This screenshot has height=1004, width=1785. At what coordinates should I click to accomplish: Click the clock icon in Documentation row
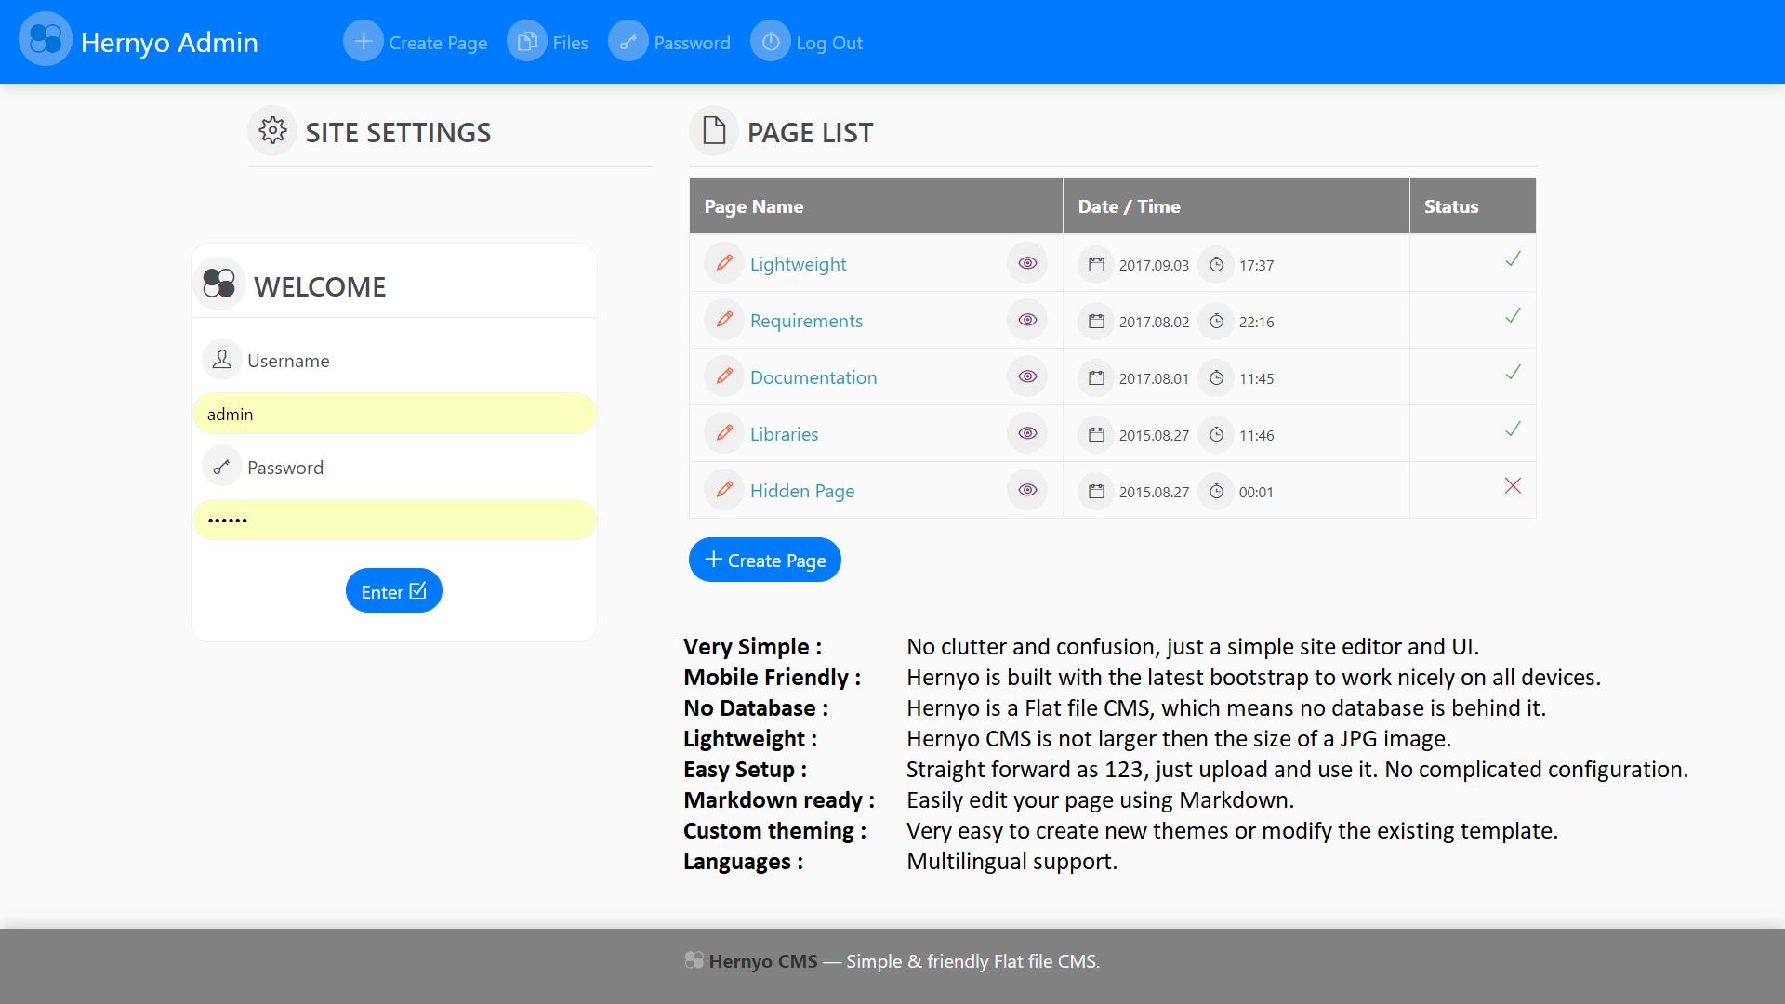click(x=1216, y=378)
